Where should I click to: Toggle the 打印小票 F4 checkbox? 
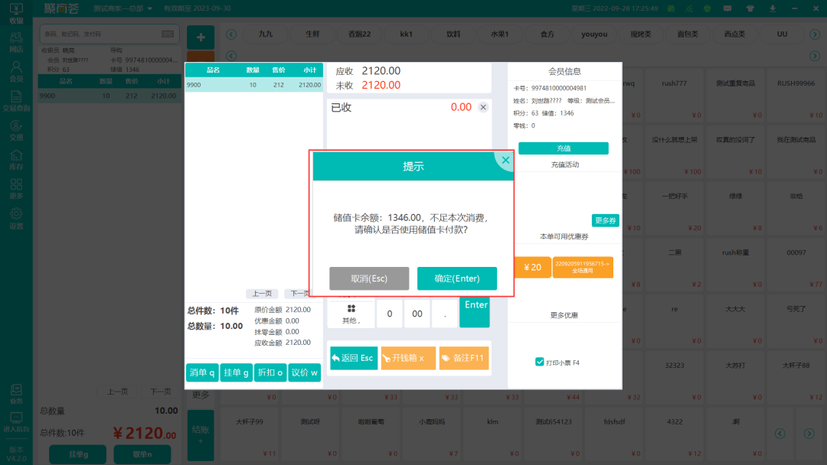click(x=540, y=362)
